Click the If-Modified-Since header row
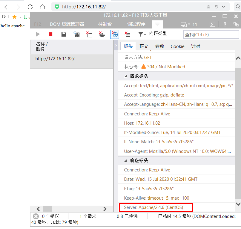Screen dimensions: 241x229 [177, 132]
